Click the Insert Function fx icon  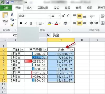(48, 35)
